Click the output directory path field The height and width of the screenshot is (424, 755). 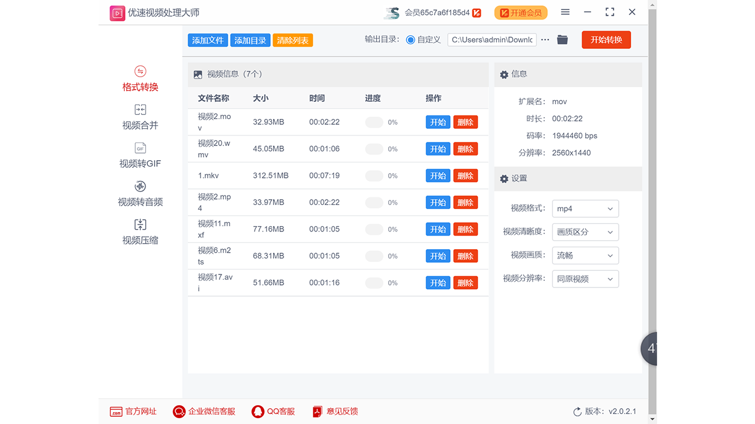pyautogui.click(x=492, y=40)
